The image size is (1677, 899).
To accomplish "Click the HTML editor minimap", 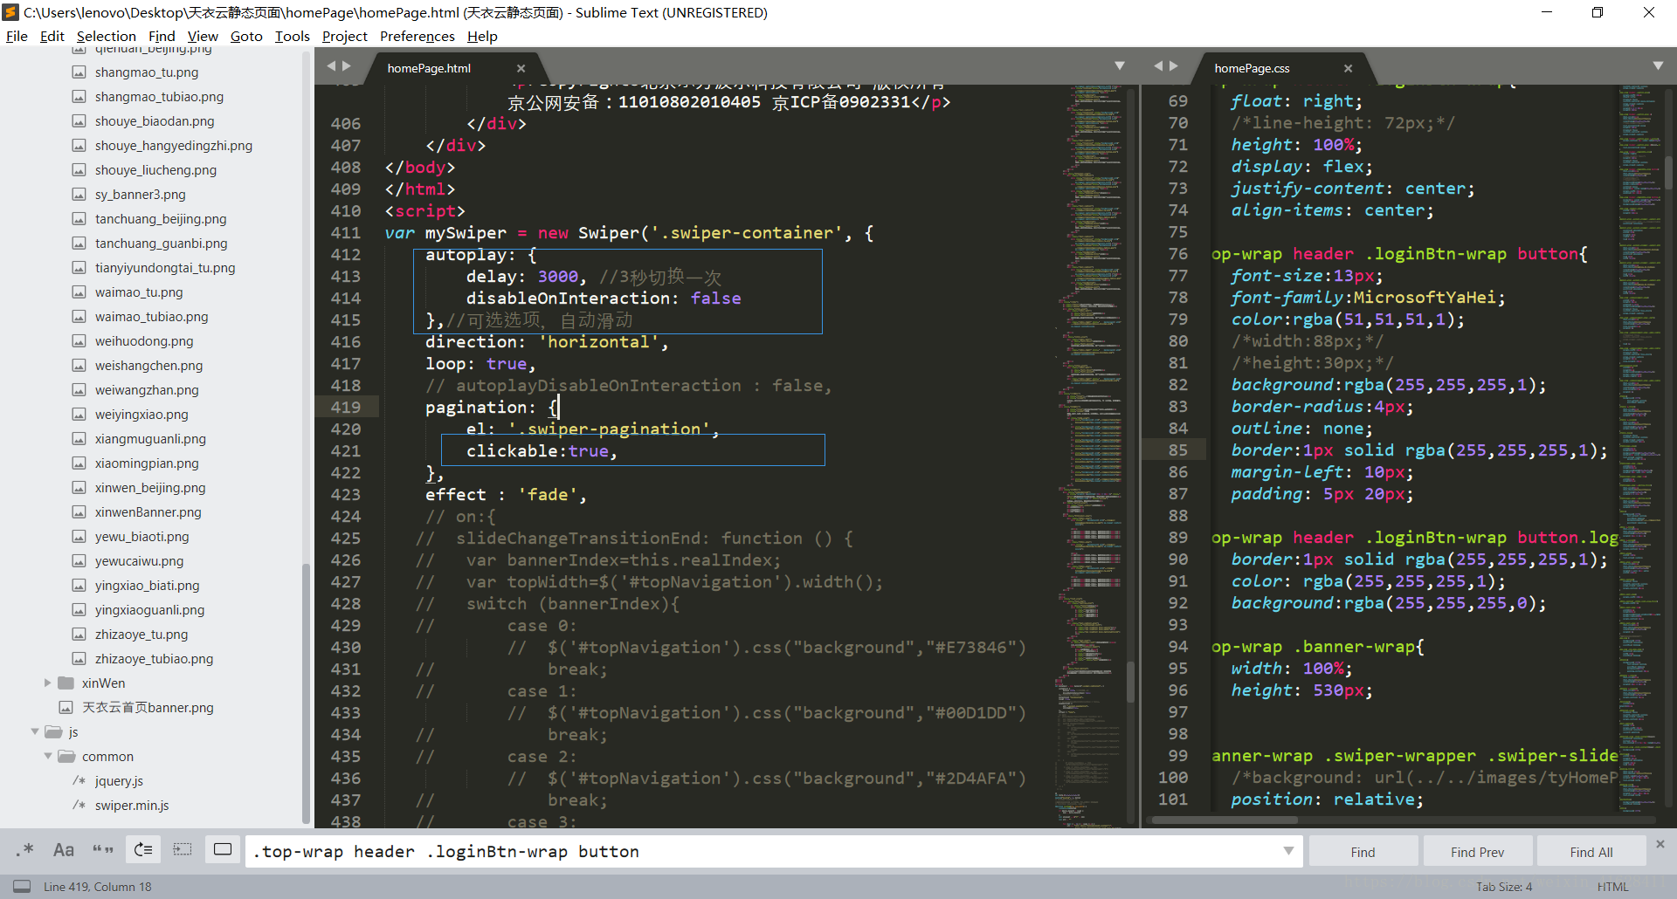I will 1087,454.
